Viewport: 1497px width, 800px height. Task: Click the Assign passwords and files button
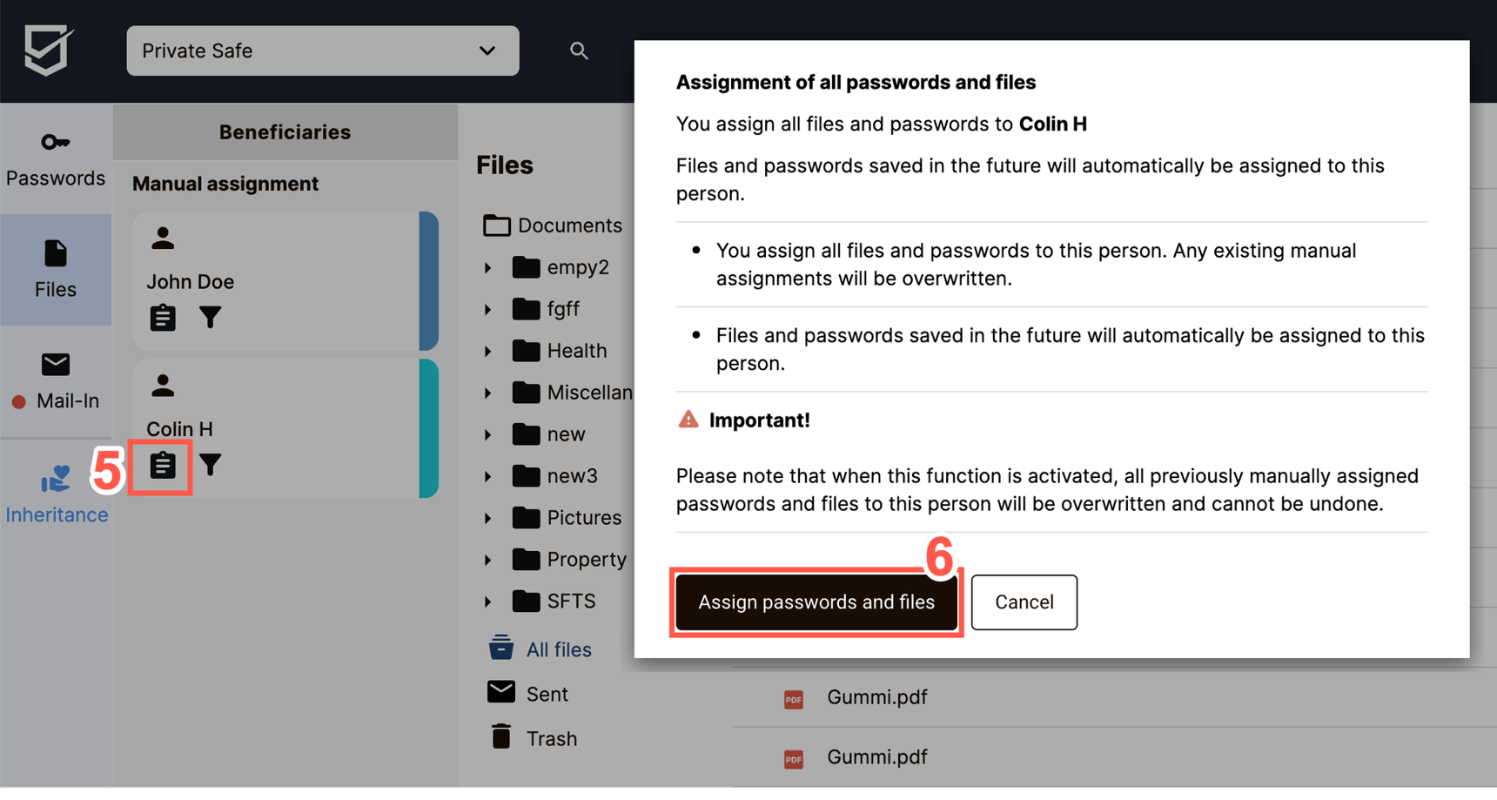click(816, 602)
